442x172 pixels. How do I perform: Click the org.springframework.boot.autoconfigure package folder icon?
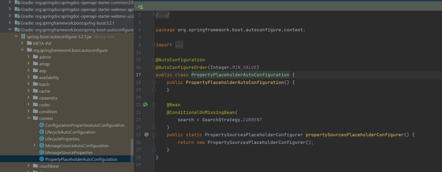[x=29, y=50]
